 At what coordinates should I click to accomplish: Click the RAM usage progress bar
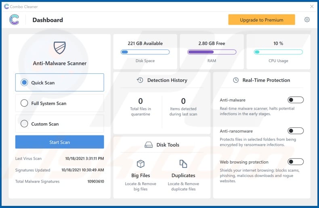pos(212,52)
